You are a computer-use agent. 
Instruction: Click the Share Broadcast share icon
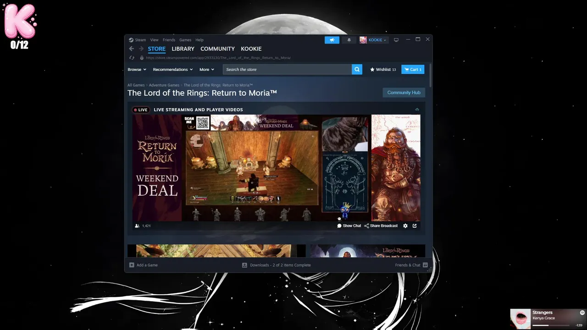pyautogui.click(x=366, y=226)
